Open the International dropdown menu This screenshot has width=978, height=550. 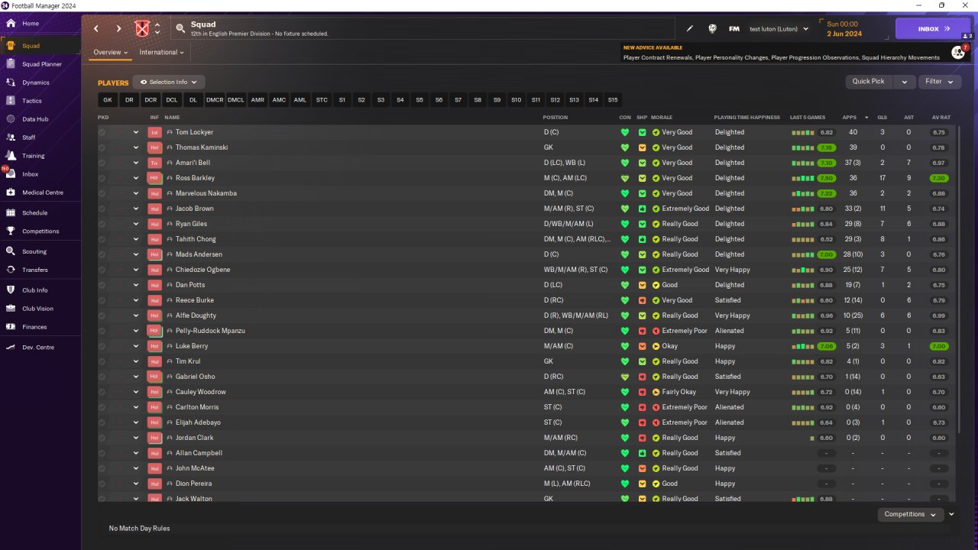[x=161, y=53]
